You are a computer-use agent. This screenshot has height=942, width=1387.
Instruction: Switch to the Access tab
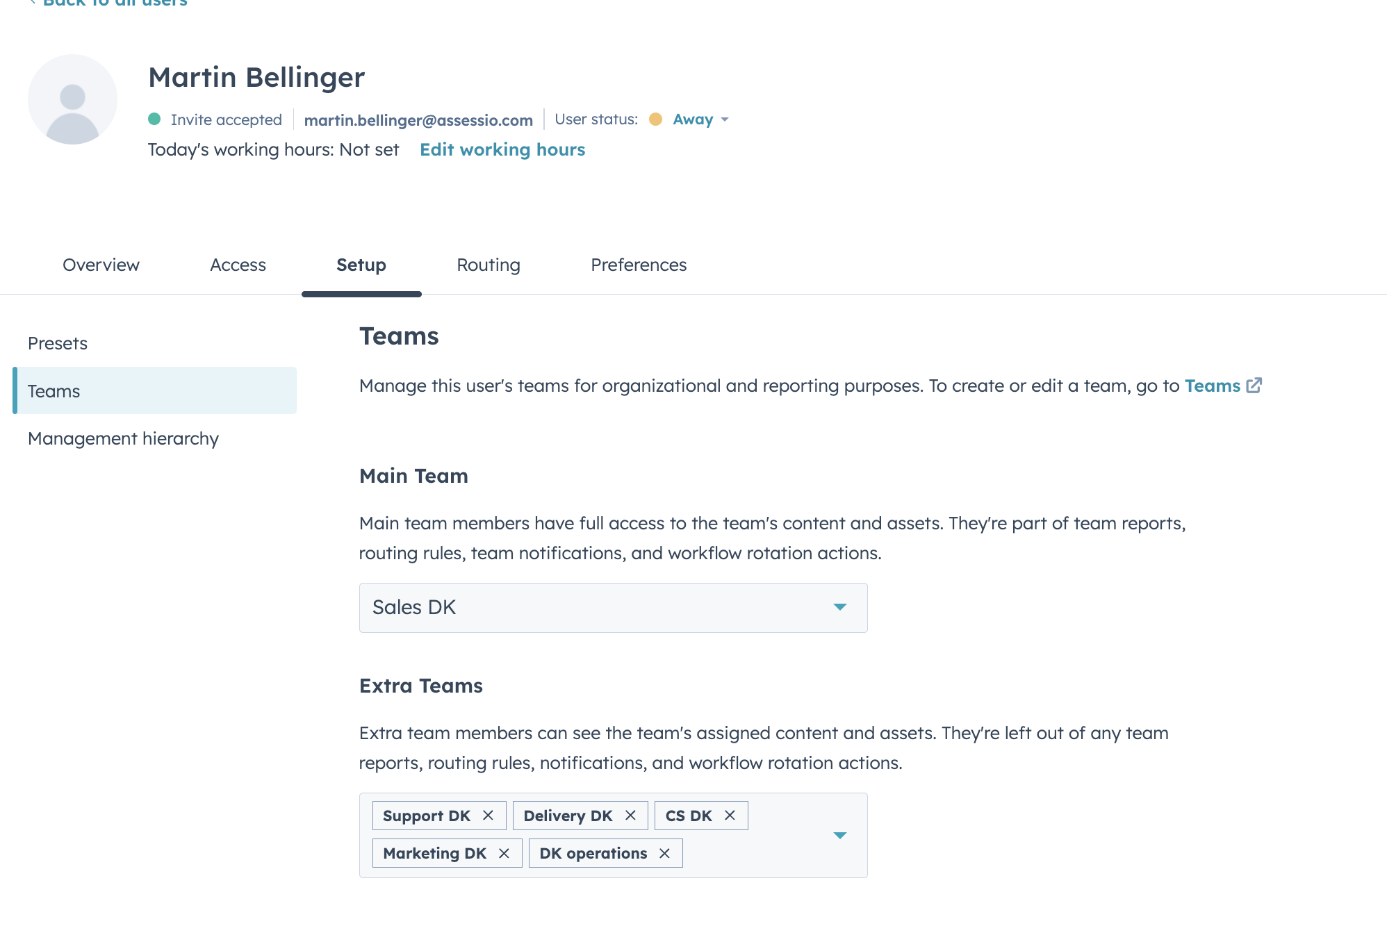tap(238, 265)
